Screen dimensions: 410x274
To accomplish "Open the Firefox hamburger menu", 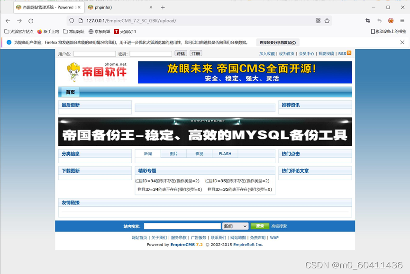I will coord(402,21).
